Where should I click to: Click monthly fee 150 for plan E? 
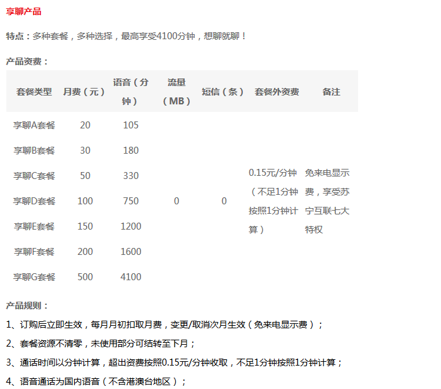[x=85, y=226]
